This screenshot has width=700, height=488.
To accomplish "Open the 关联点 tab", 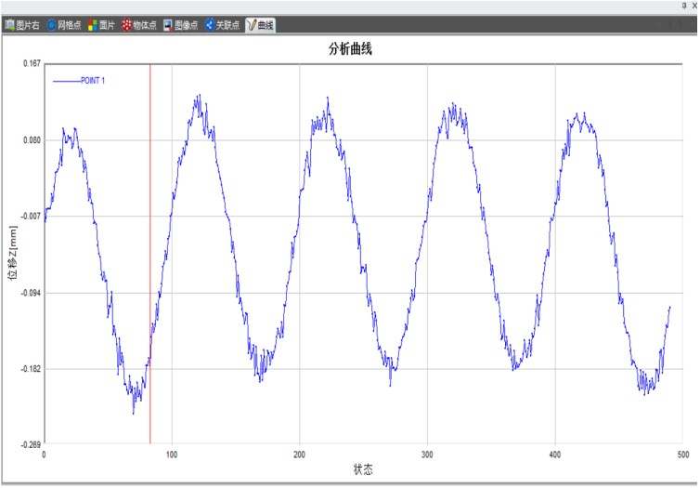I will pos(222,25).
